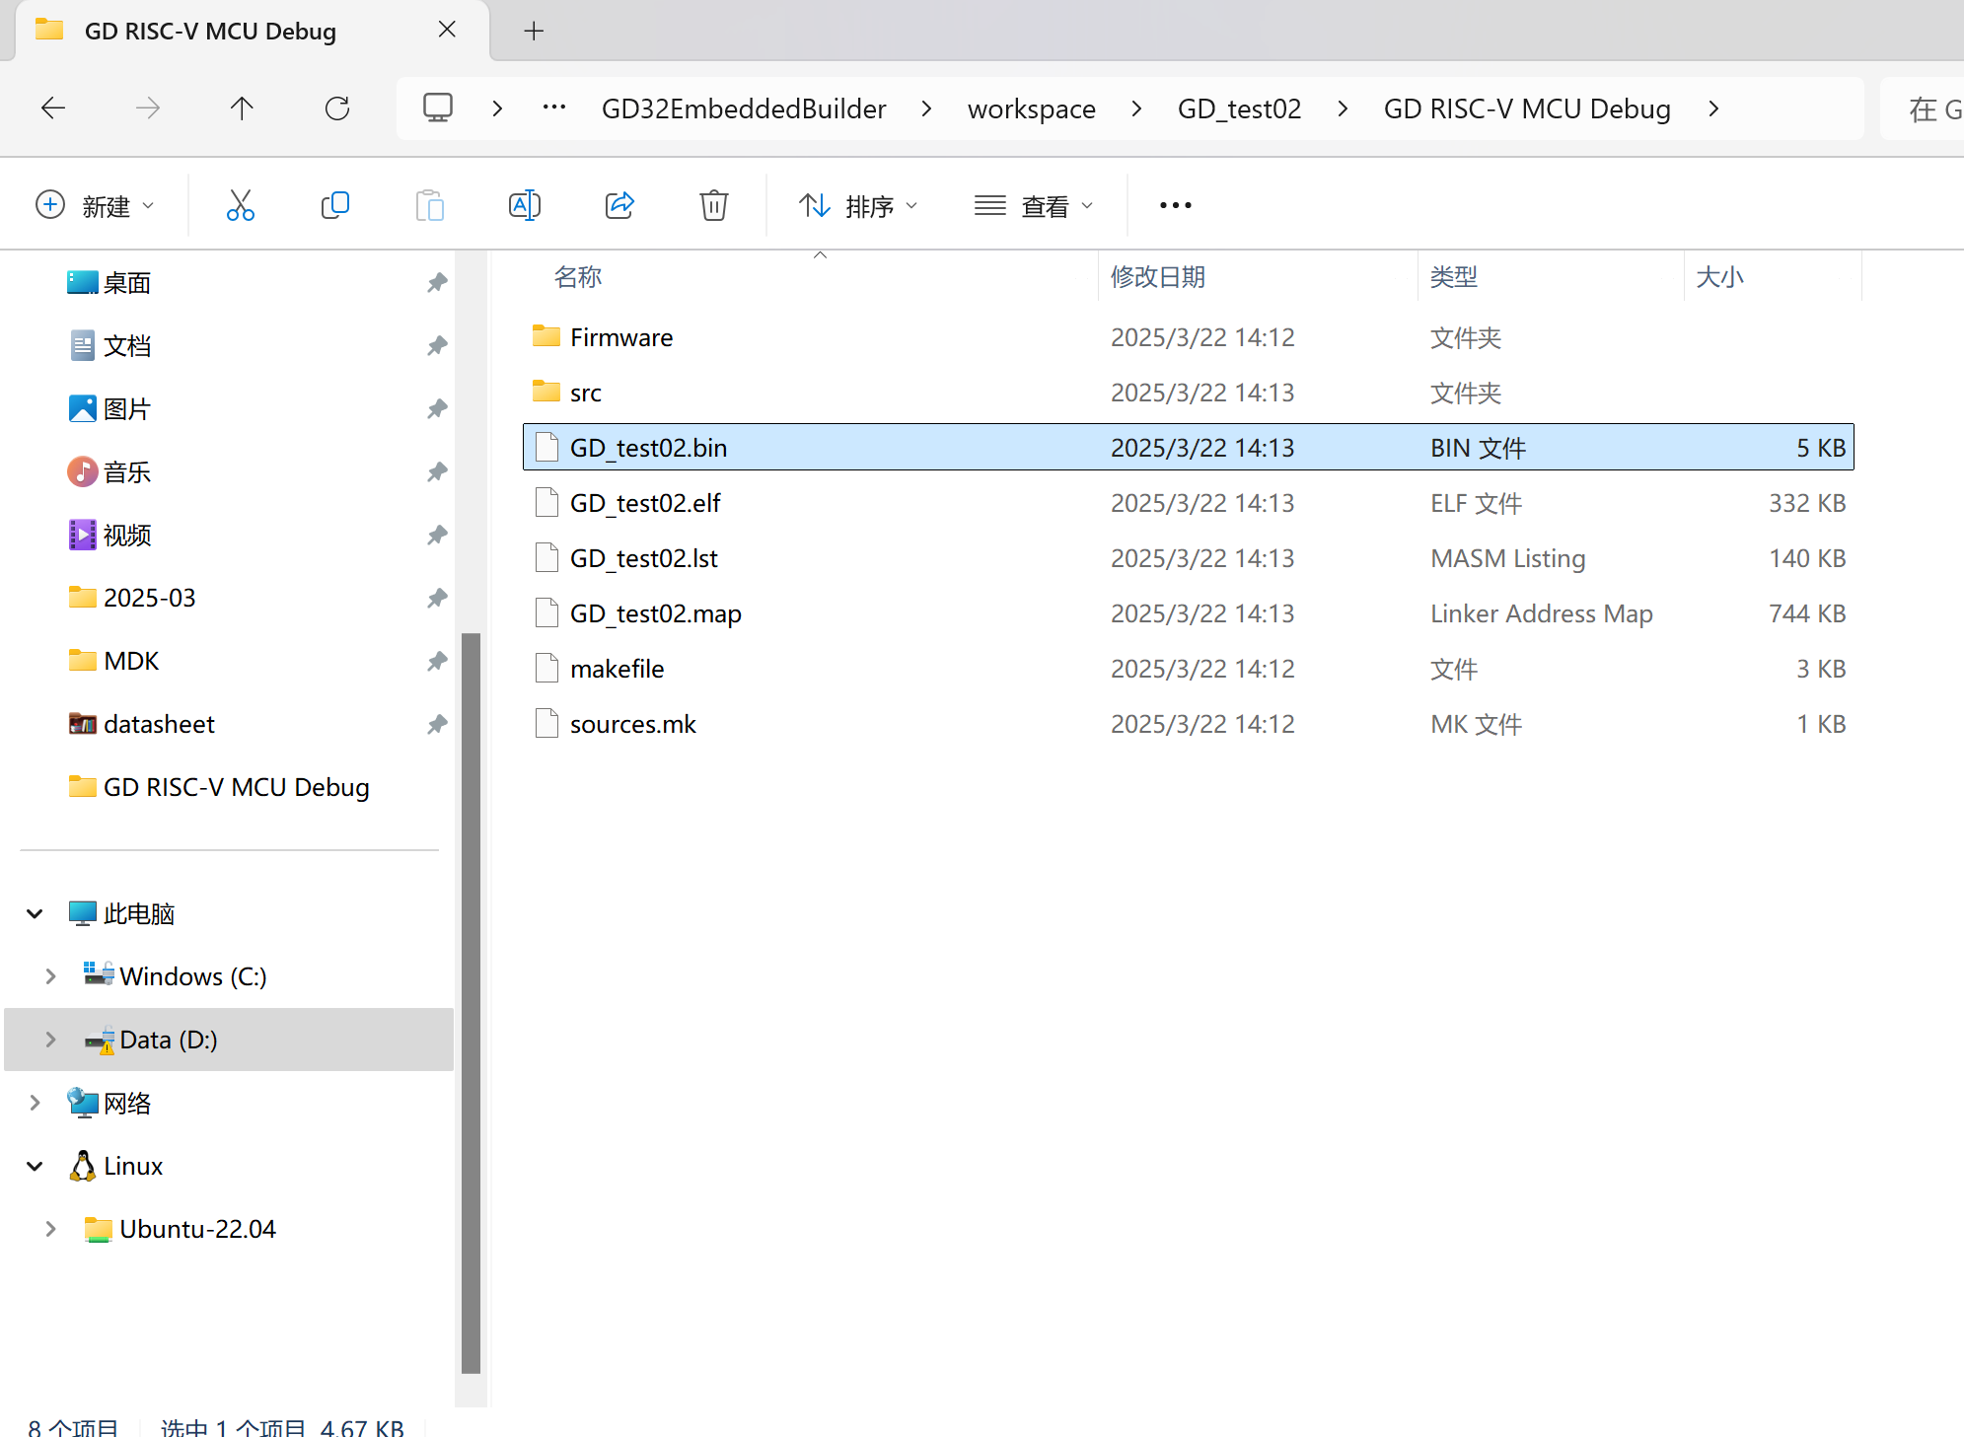The height and width of the screenshot is (1437, 1964).
Task: Collapse the Linux tree node
Action: point(35,1166)
